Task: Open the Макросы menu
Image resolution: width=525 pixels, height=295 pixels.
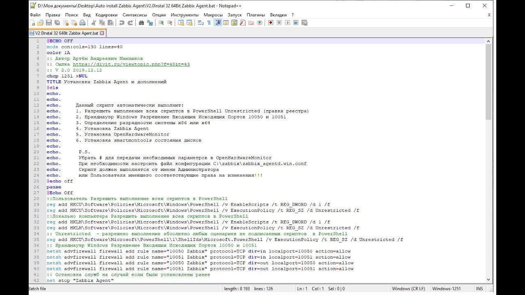Action: 213,15
